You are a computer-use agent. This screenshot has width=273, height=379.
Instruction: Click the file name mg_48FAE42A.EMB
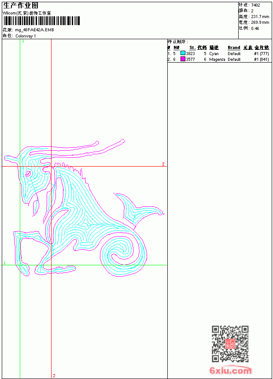34,30
